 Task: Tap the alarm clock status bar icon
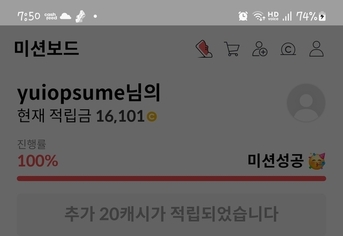(243, 16)
